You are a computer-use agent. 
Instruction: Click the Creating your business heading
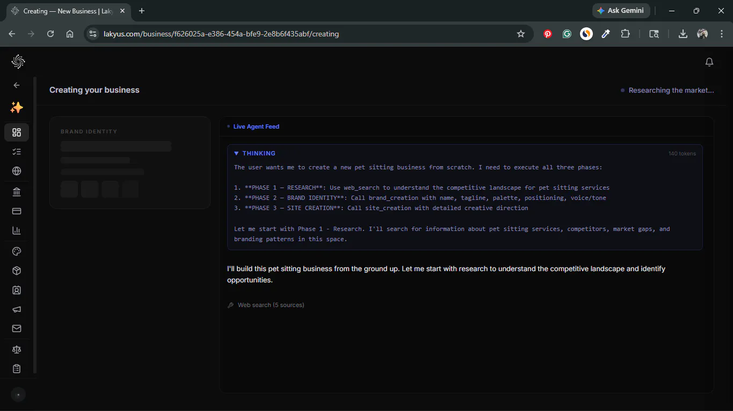click(95, 90)
